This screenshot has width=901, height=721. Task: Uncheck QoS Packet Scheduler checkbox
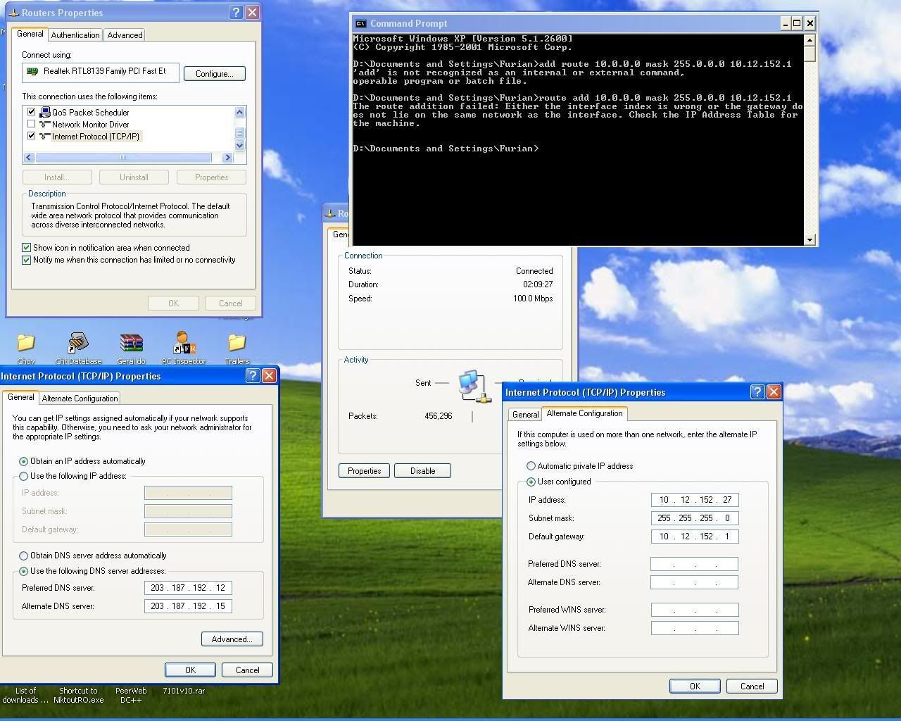coord(31,112)
